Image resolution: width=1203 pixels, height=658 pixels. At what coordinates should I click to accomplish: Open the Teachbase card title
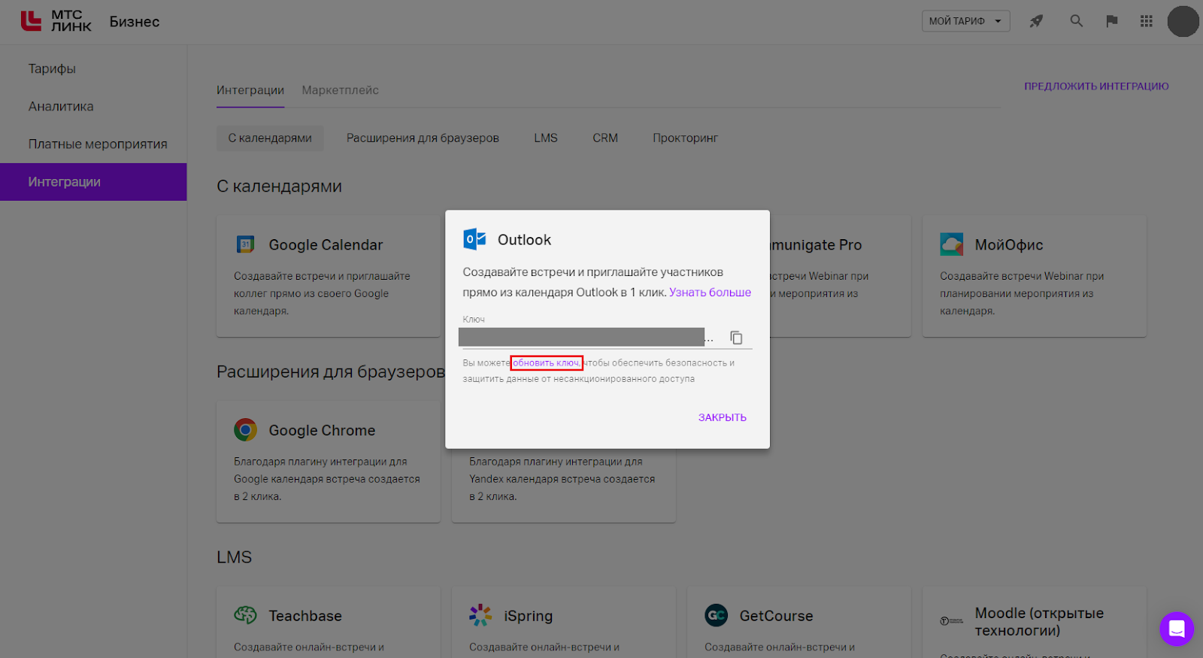(x=305, y=616)
